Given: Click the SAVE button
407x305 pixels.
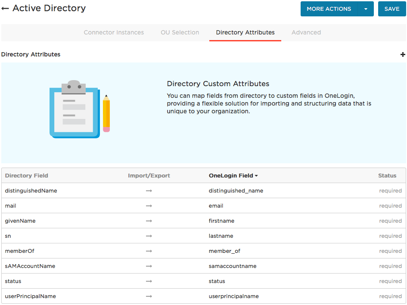Looking at the screenshot, I should pyautogui.click(x=392, y=9).
